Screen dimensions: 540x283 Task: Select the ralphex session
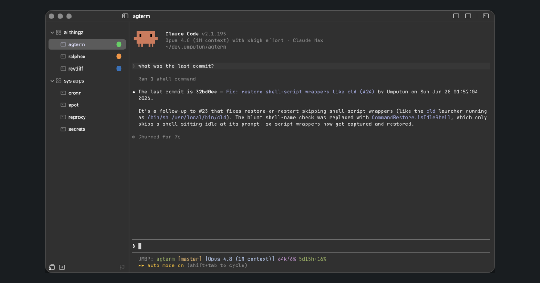87,57
